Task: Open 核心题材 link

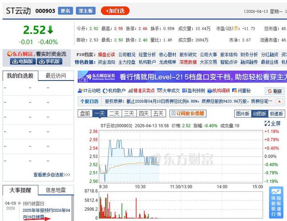Action: 168,54
